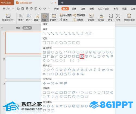Select the straight line shape
The width and height of the screenshot is (136, 114).
(x=44, y=34)
